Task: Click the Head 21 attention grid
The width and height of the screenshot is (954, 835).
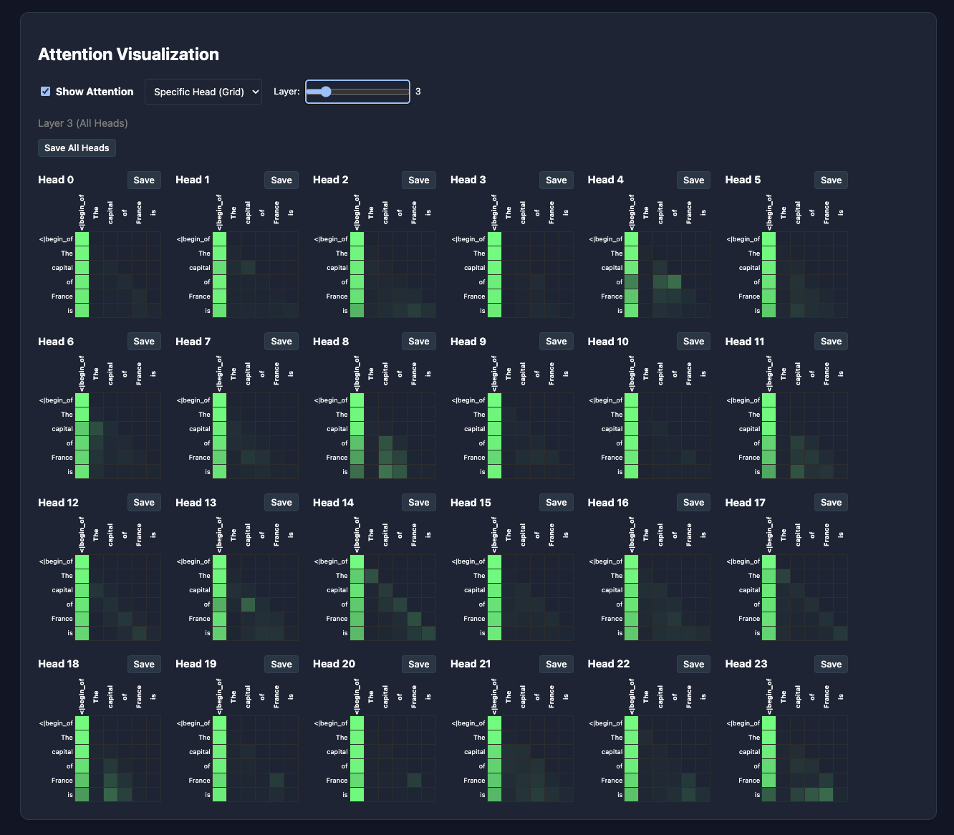Action: [x=530, y=759]
